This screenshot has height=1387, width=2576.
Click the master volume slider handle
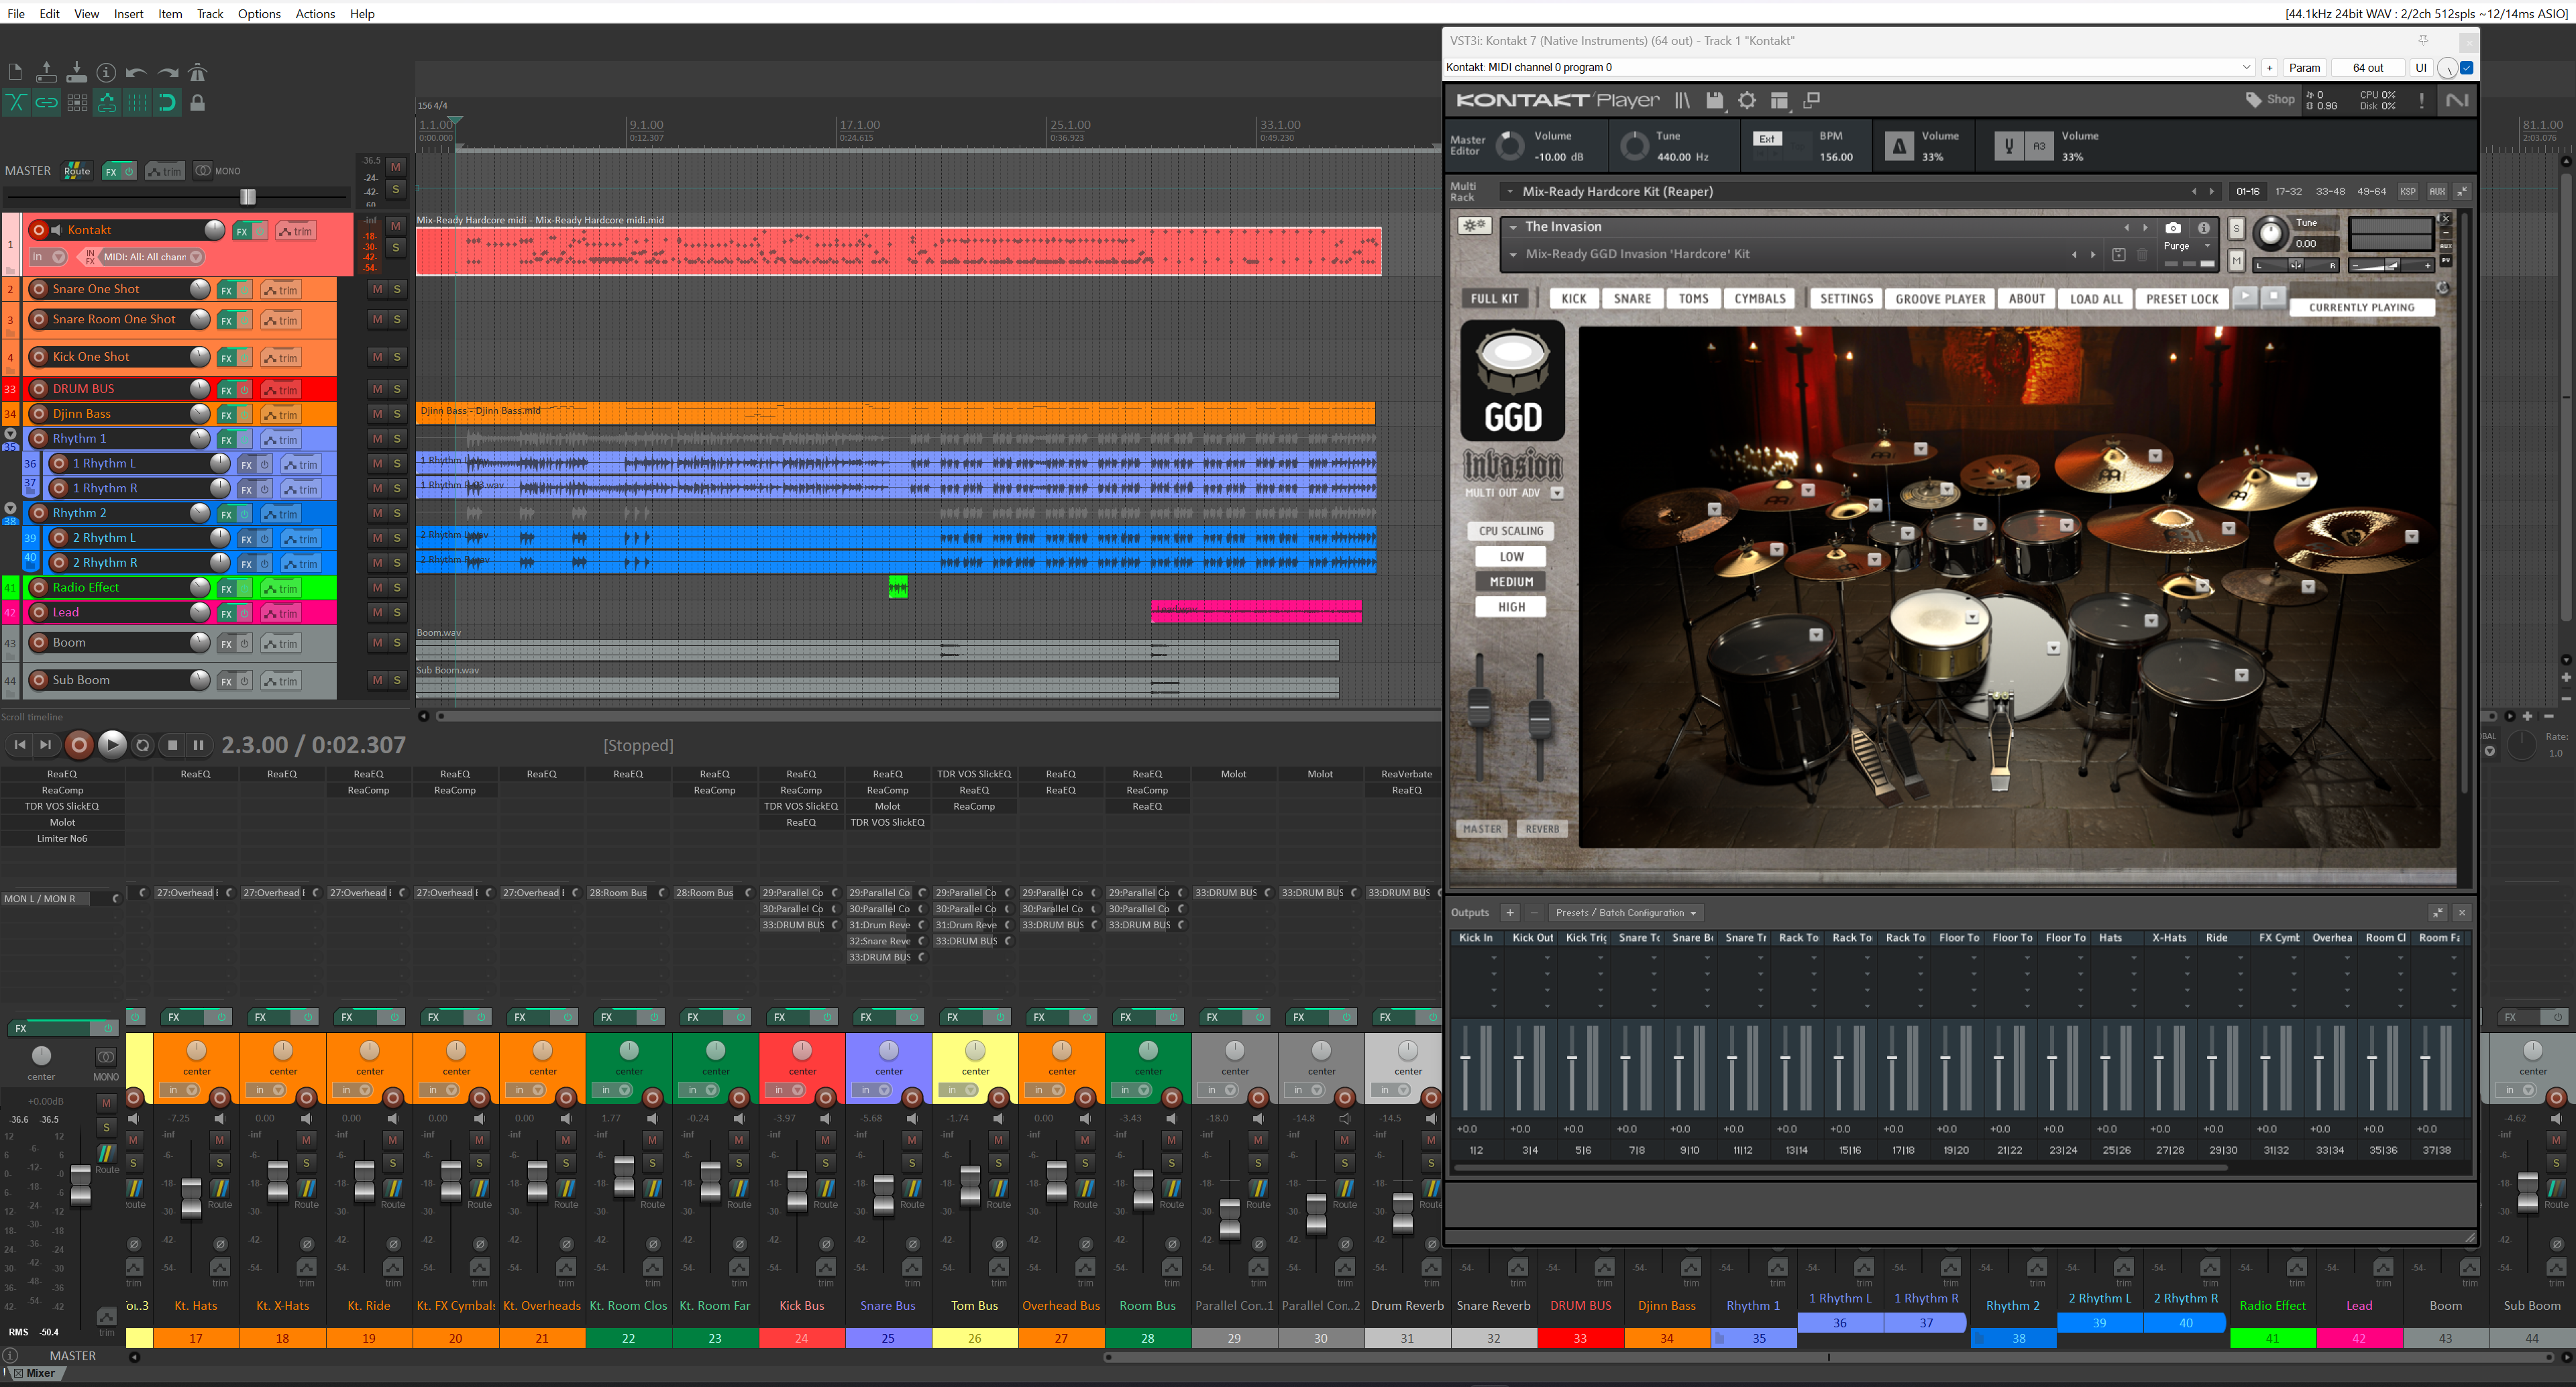tap(248, 197)
